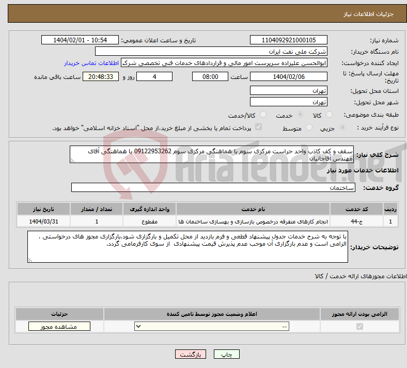This screenshot has height=368, width=407.
Task: Click the چاپ print button
Action: 227,354
